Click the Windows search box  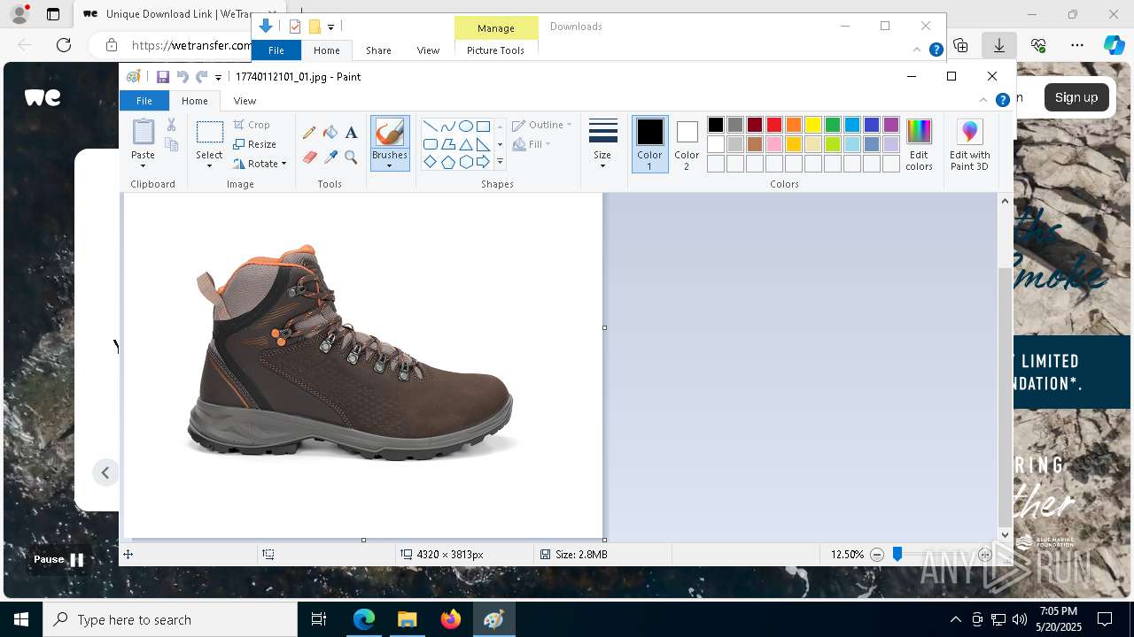[x=170, y=619]
